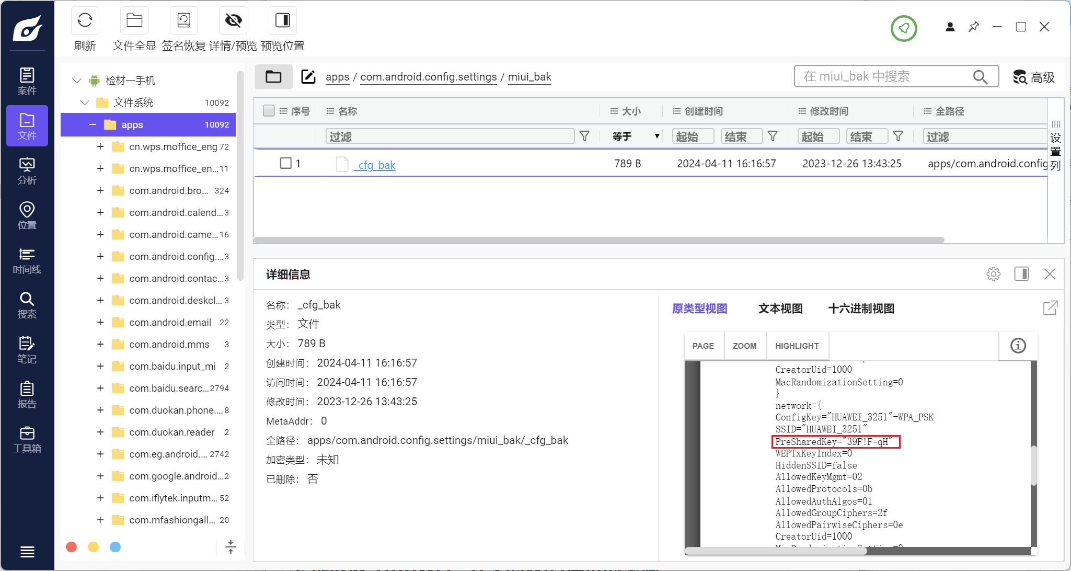Close the 详细信息 panel

pos(1050,274)
